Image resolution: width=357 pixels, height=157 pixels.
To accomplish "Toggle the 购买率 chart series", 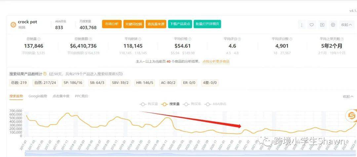I will click(192, 104).
